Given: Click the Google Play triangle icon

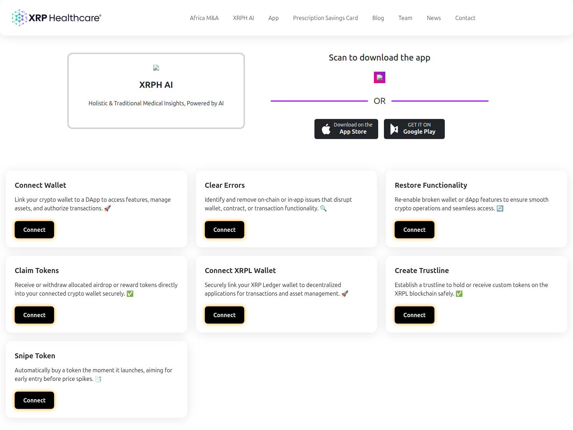Looking at the screenshot, I should coord(394,129).
